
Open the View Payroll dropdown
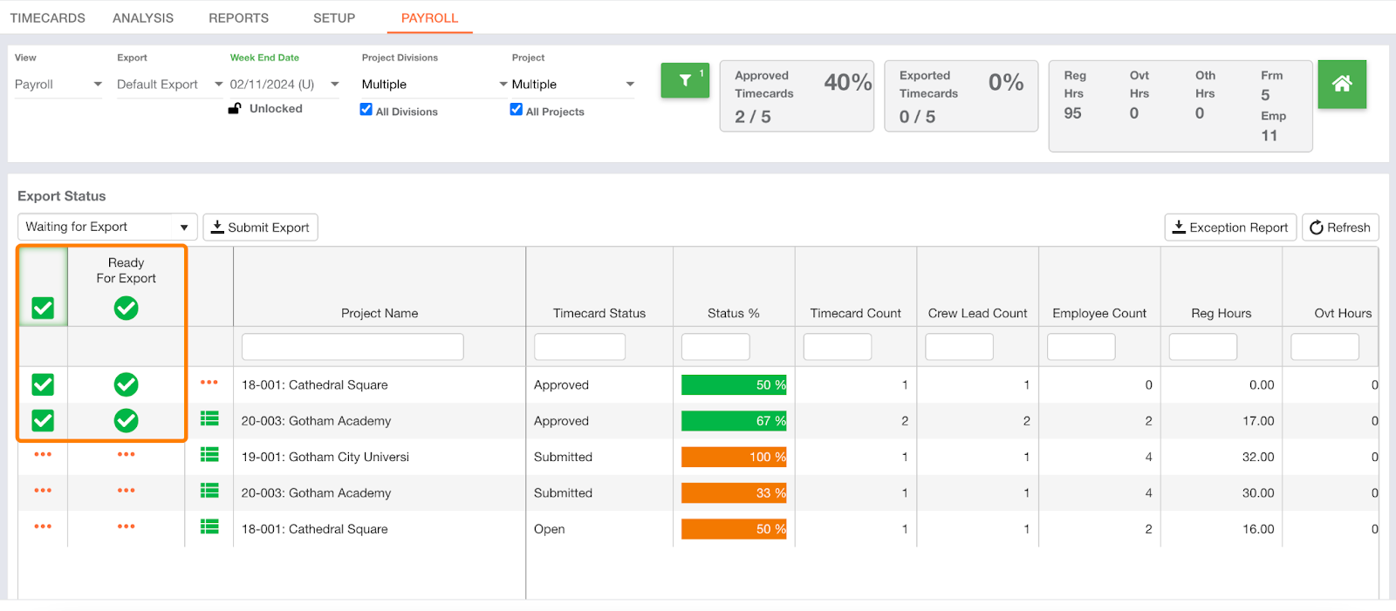(58, 85)
